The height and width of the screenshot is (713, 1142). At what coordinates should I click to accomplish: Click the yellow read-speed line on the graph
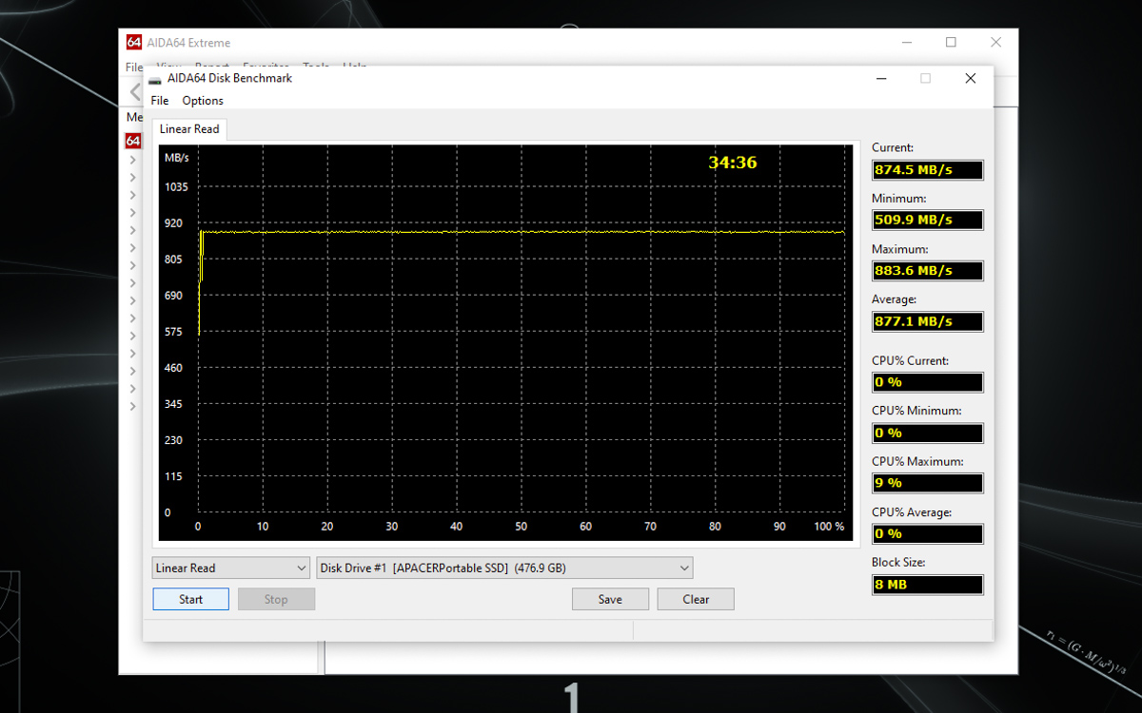523,232
